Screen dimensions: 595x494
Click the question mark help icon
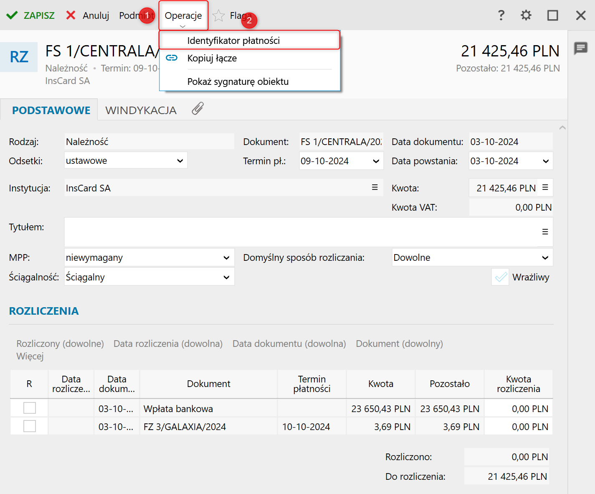point(501,15)
